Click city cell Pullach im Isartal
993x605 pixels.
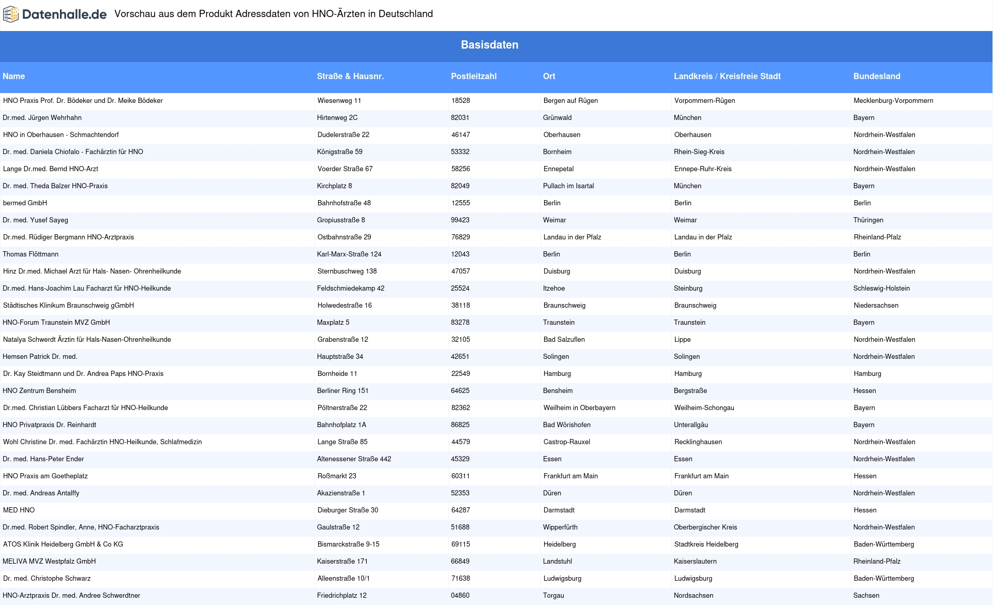pos(568,186)
